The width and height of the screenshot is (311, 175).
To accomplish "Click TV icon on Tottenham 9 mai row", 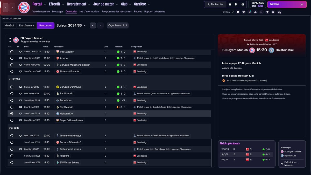I will (20, 149).
